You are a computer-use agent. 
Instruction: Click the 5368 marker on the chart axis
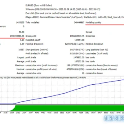[56, 113]
